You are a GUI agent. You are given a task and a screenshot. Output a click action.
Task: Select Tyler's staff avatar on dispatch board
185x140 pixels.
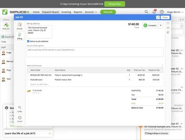[3, 79]
